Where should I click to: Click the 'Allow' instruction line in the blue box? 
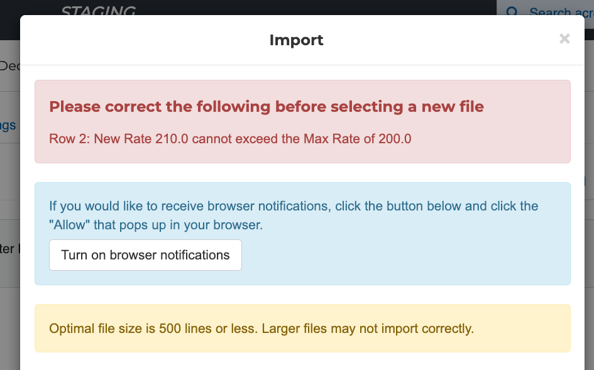click(x=156, y=224)
